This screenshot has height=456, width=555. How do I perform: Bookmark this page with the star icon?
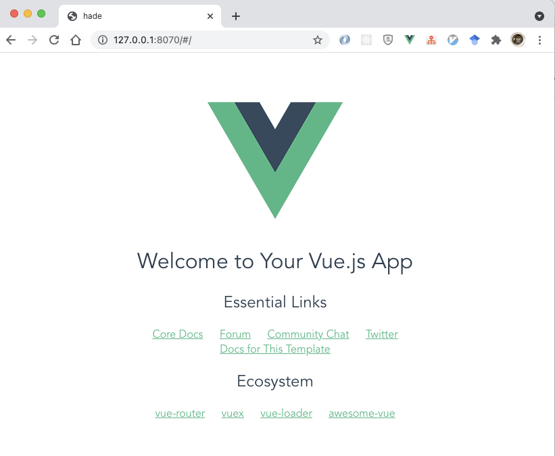coord(318,40)
